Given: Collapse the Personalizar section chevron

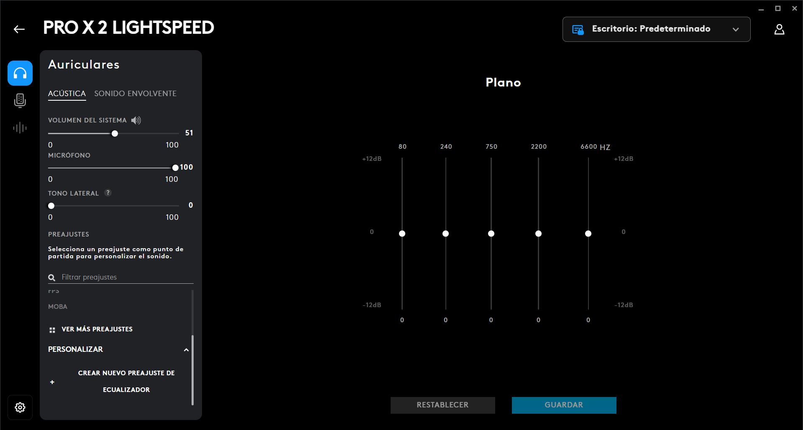Looking at the screenshot, I should (187, 350).
